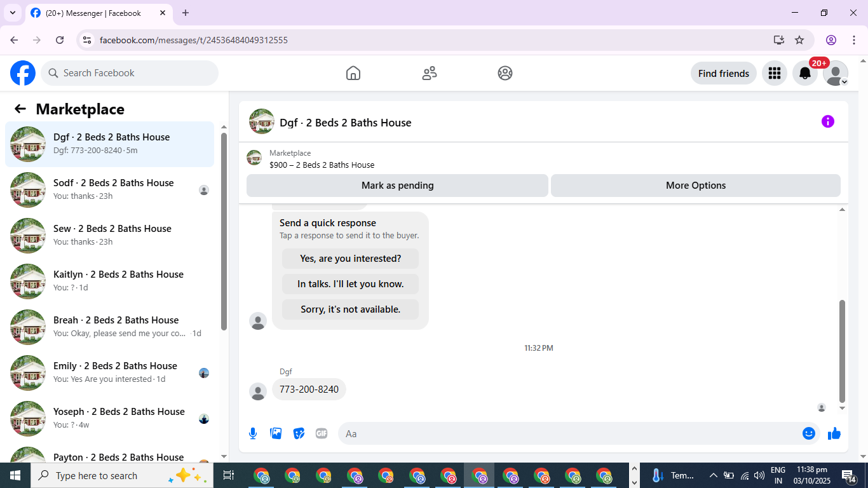Open the Groups icon in top navigation
The width and height of the screenshot is (868, 488).
coord(505,73)
